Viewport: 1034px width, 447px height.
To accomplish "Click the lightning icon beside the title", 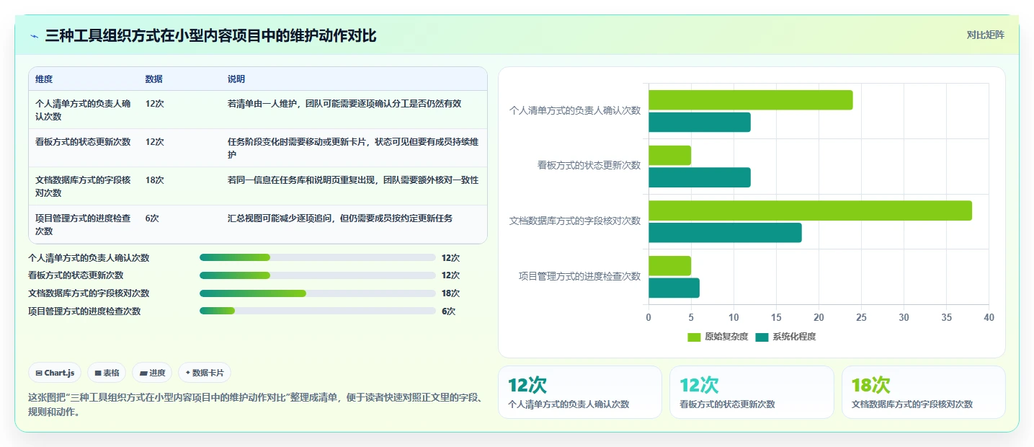I will (35, 36).
